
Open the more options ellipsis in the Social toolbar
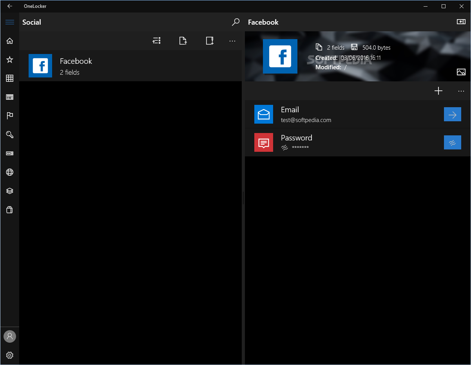tap(232, 41)
